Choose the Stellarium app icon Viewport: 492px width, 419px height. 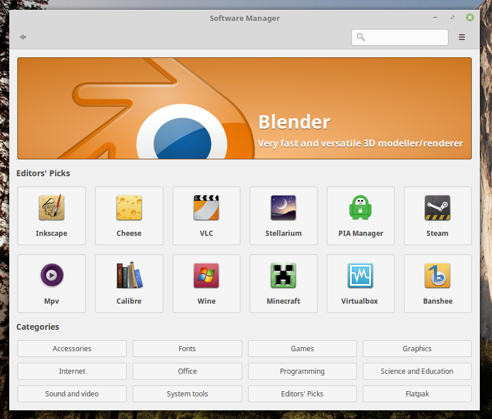(x=283, y=207)
